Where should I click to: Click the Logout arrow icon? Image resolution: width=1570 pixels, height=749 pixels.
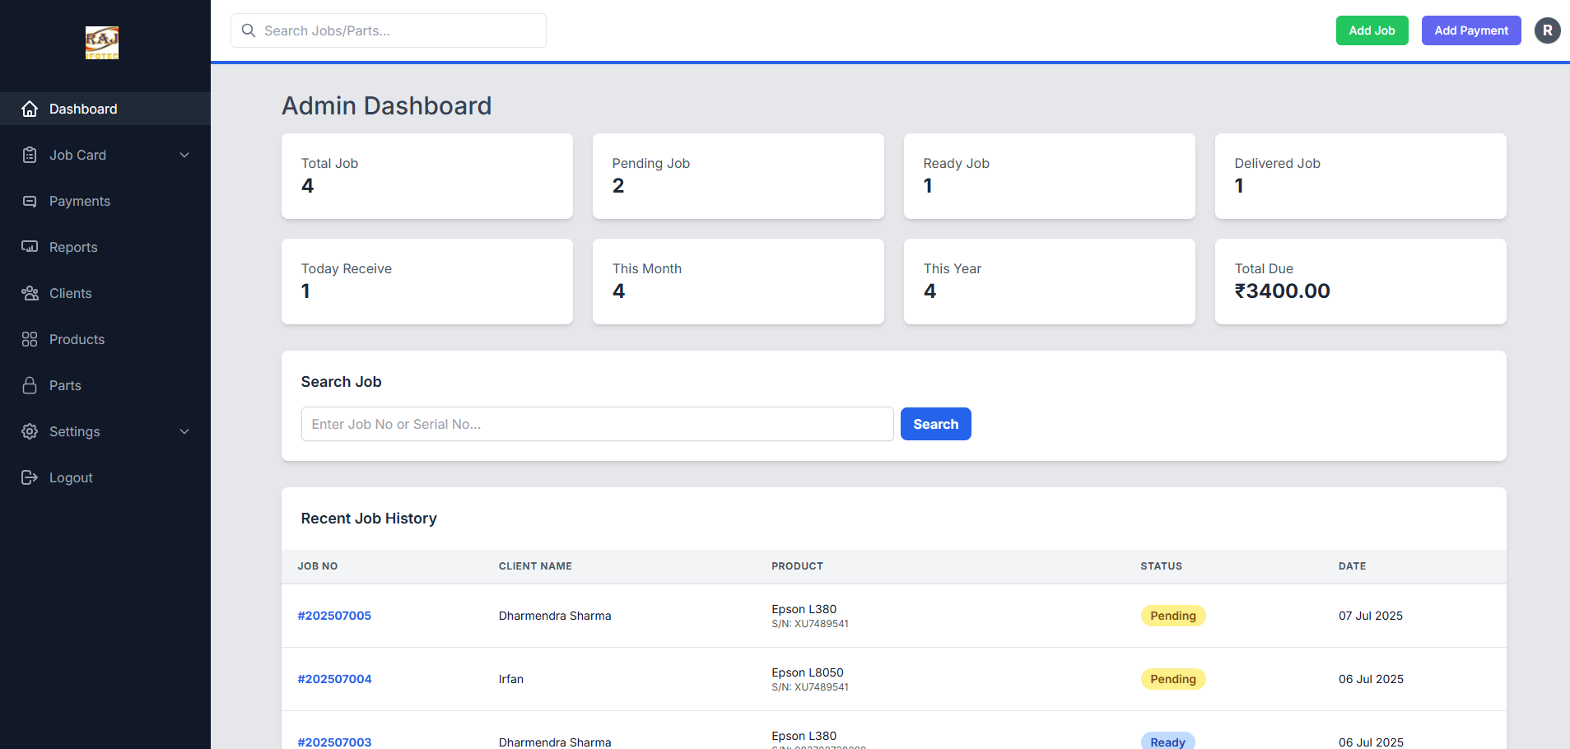[x=30, y=477]
